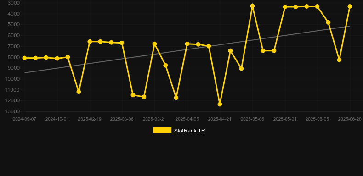Viewport: 363px width, 176px height.
Task: Select the peak data point at 2025-05-06
Action: coord(252,6)
